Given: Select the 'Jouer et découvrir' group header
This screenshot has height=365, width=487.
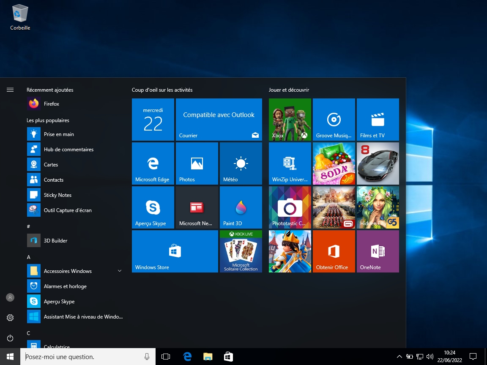Looking at the screenshot, I should (289, 90).
